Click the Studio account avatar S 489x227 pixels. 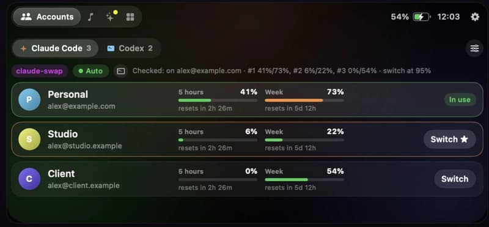click(29, 140)
